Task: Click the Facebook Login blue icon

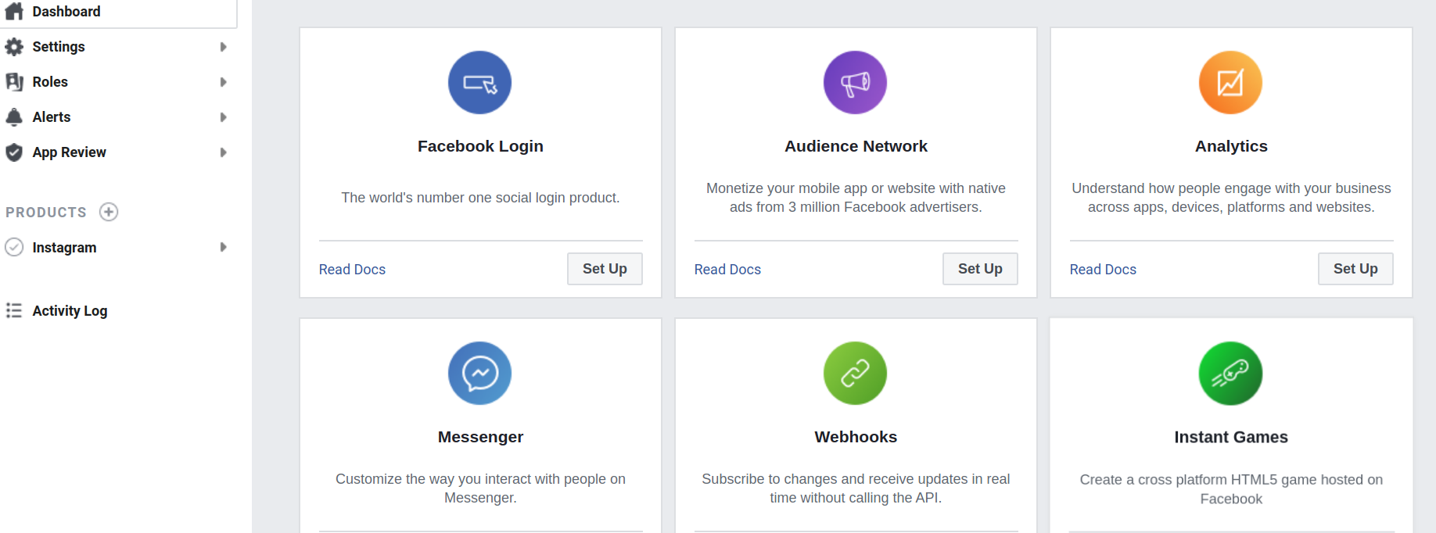Action: coord(479,83)
